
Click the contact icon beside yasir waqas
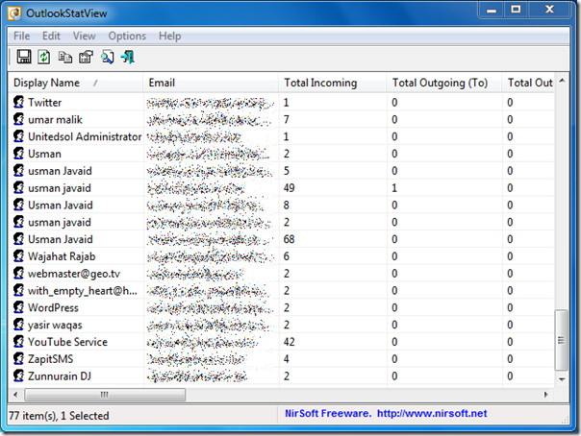[18, 325]
